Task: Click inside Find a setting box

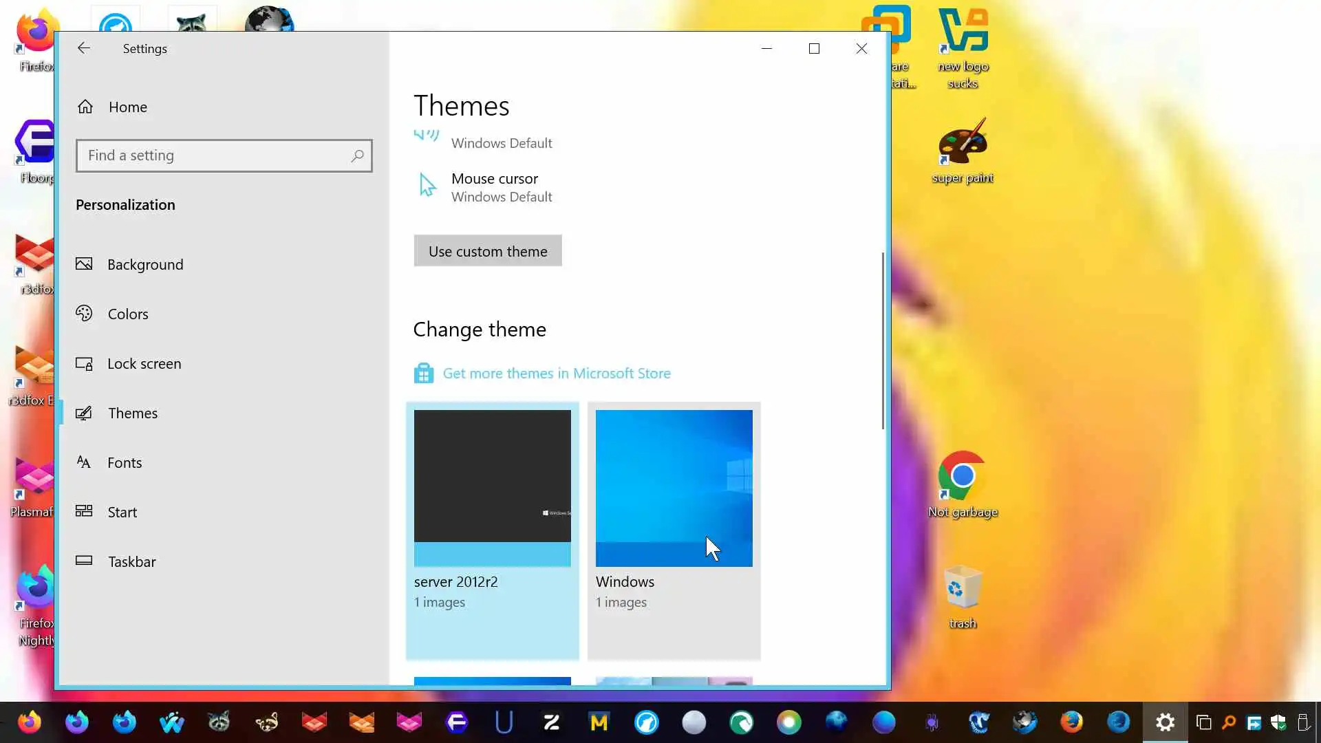Action: pos(213,155)
